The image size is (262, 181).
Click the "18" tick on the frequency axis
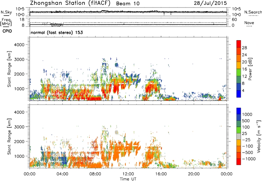(22, 20)
